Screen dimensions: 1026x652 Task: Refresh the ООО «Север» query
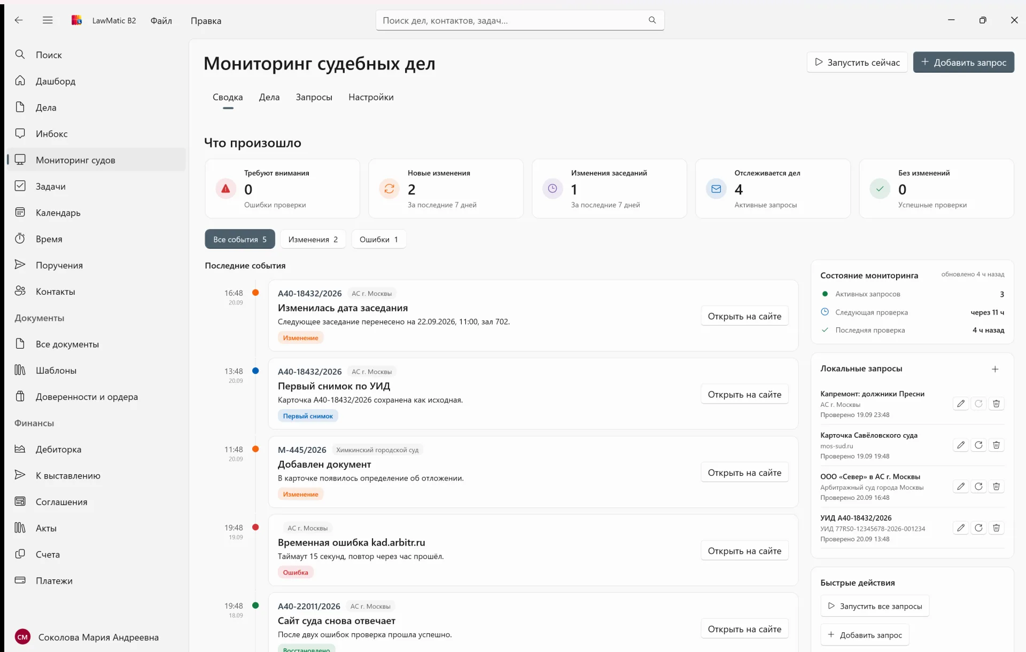click(x=978, y=486)
